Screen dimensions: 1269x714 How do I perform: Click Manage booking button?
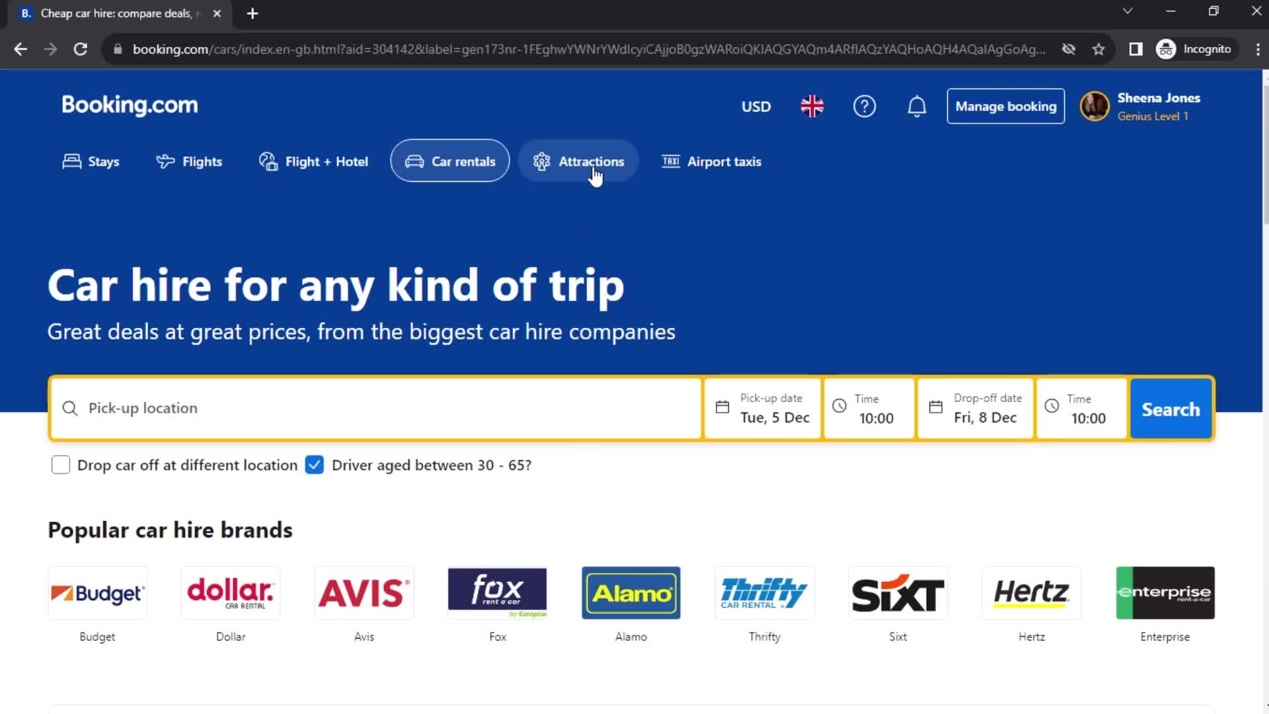(1005, 106)
